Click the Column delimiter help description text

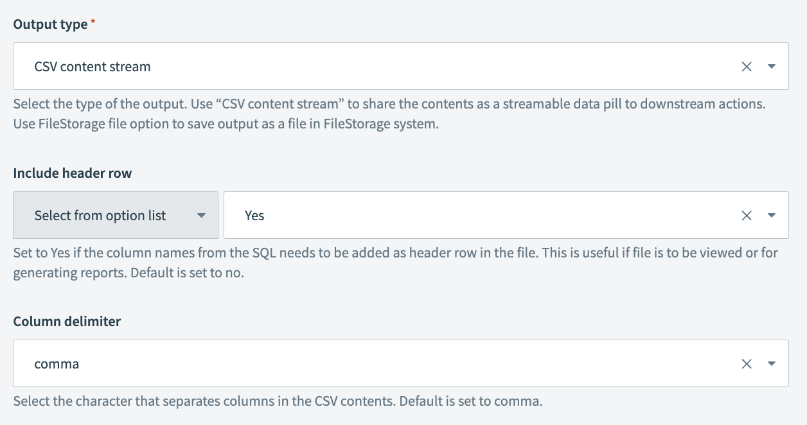[278, 403]
